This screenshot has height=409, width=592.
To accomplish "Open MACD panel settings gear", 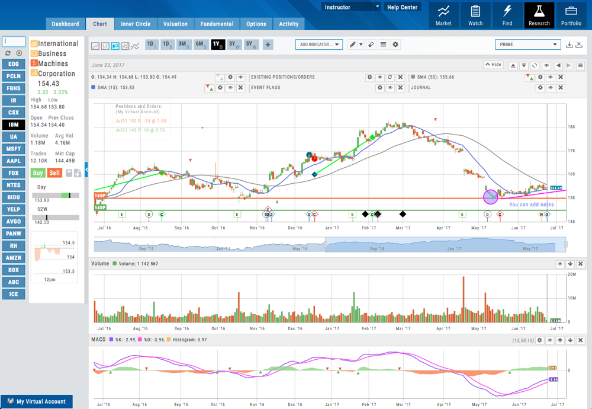I will pyautogui.click(x=539, y=340).
